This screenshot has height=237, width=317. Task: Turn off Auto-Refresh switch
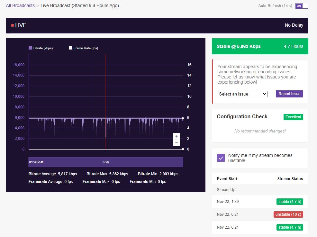coord(302,6)
